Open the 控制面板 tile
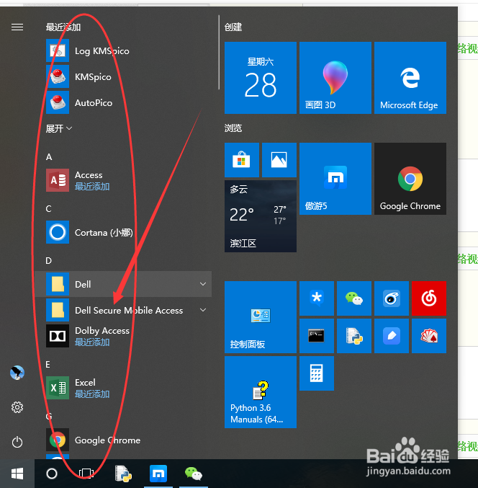This screenshot has height=488, width=478. coord(261,317)
